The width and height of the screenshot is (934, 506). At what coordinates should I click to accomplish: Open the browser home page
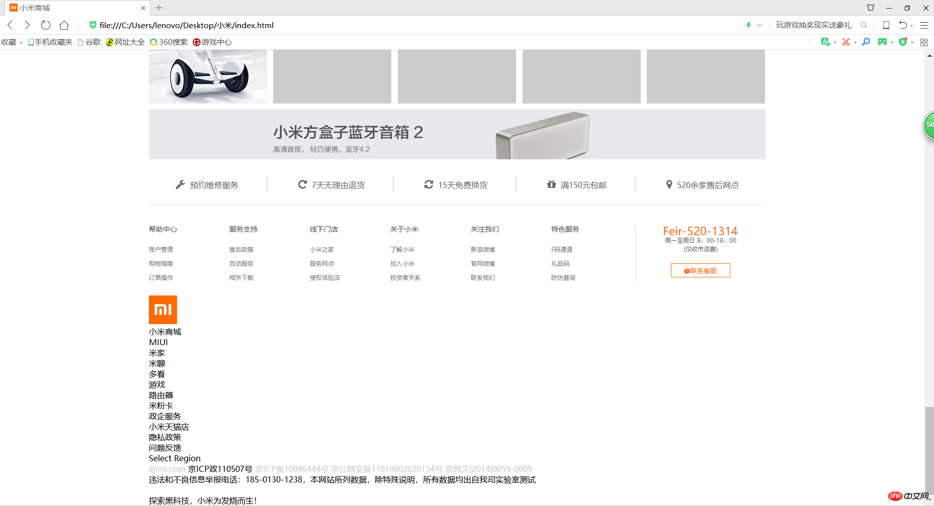(64, 25)
